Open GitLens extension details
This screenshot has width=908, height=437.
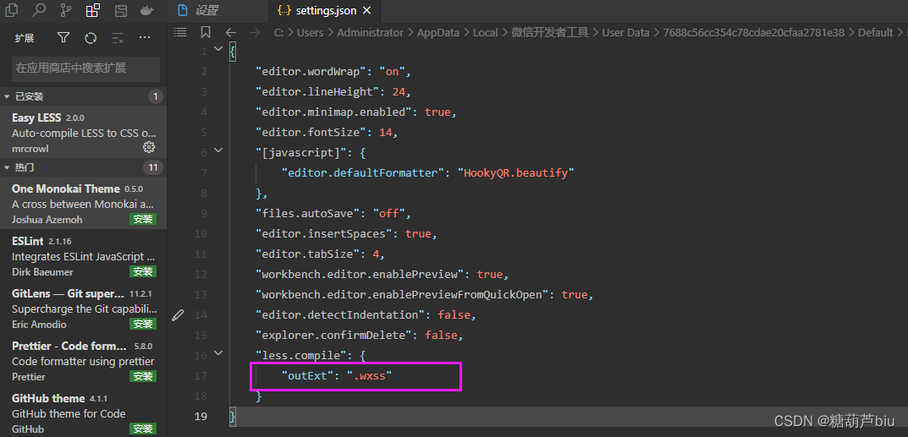tap(84, 309)
